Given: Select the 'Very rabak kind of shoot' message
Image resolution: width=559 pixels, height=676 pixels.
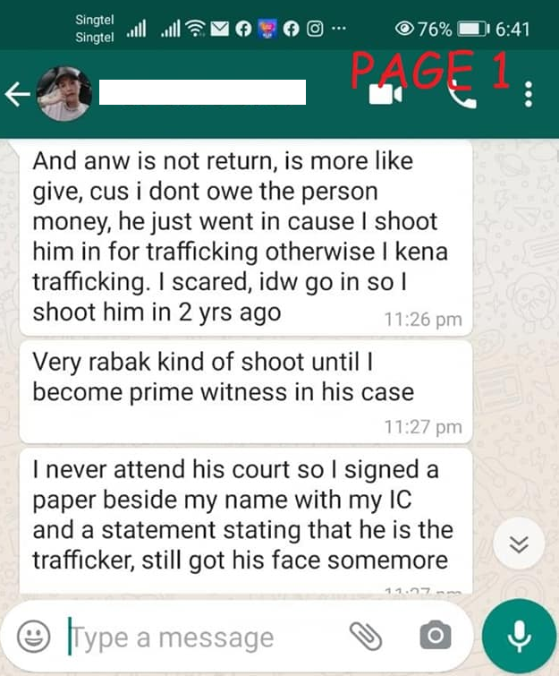Looking at the screenshot, I should 246,392.
